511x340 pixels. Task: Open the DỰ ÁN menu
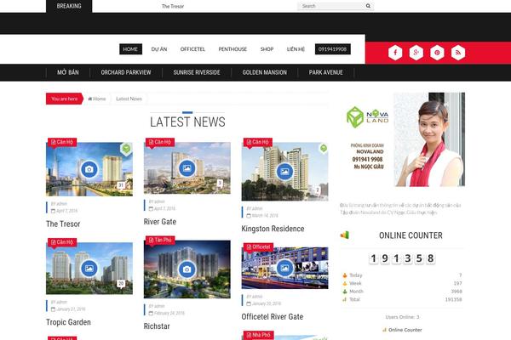tap(159, 49)
